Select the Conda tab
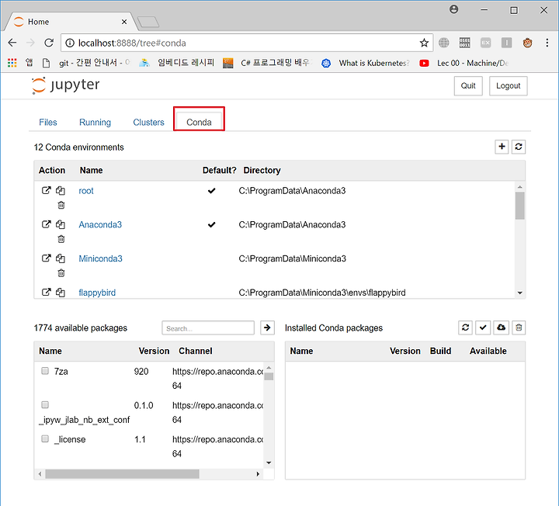The width and height of the screenshot is (559, 506). (199, 122)
